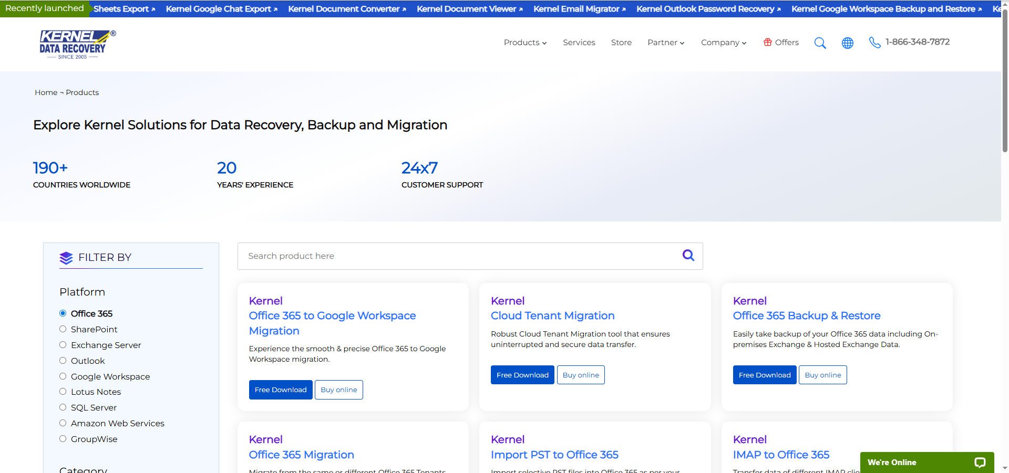Click the globe language icon
Viewport: 1009px width, 473px height.
pyautogui.click(x=847, y=43)
